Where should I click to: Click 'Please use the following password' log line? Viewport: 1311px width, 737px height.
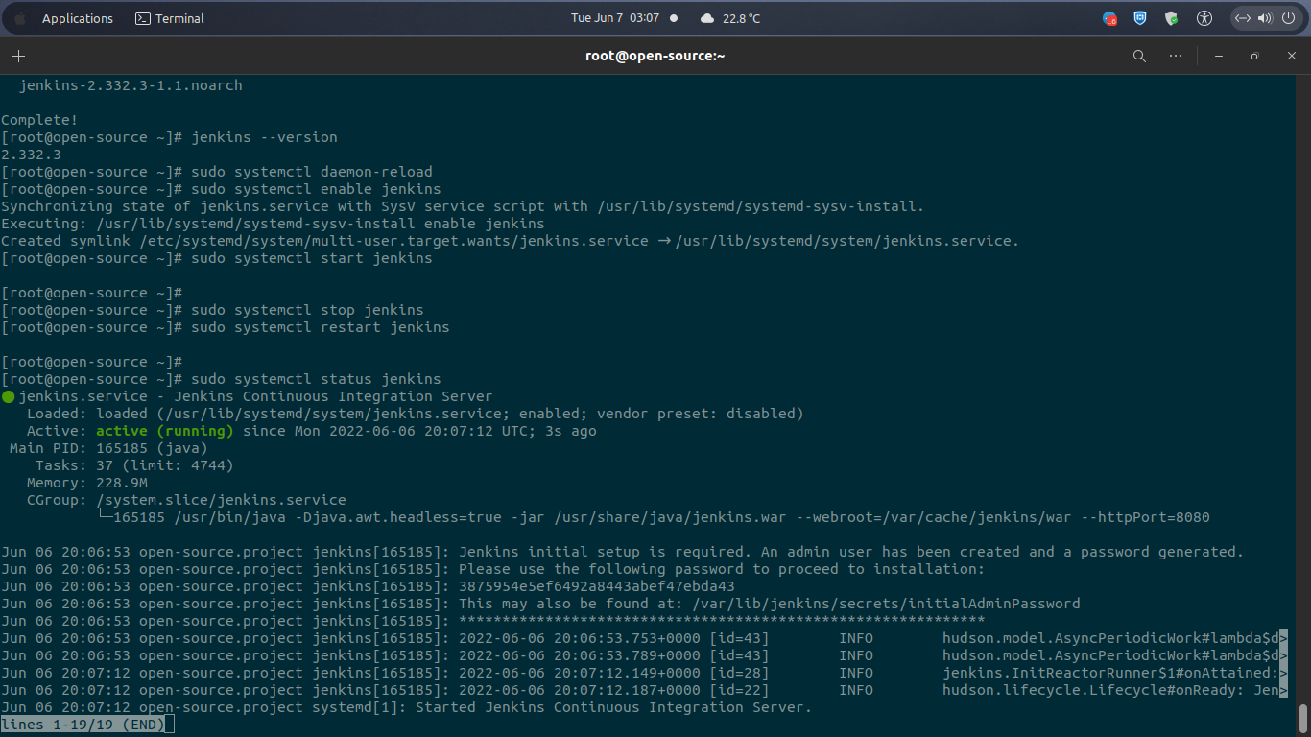pyautogui.click(x=492, y=569)
